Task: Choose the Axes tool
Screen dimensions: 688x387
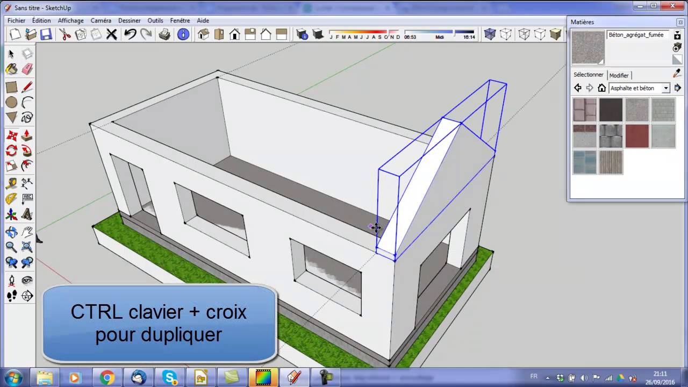Action: pos(11,215)
